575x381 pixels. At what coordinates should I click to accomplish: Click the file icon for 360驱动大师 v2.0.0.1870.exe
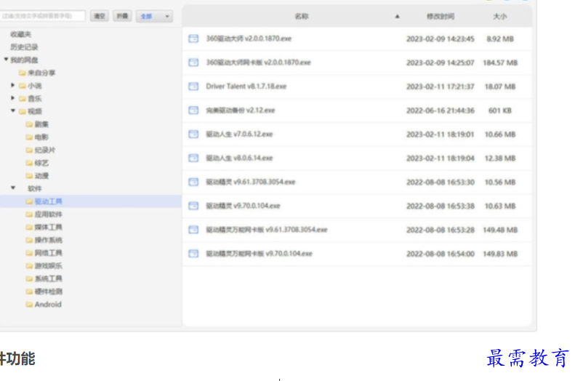point(193,39)
